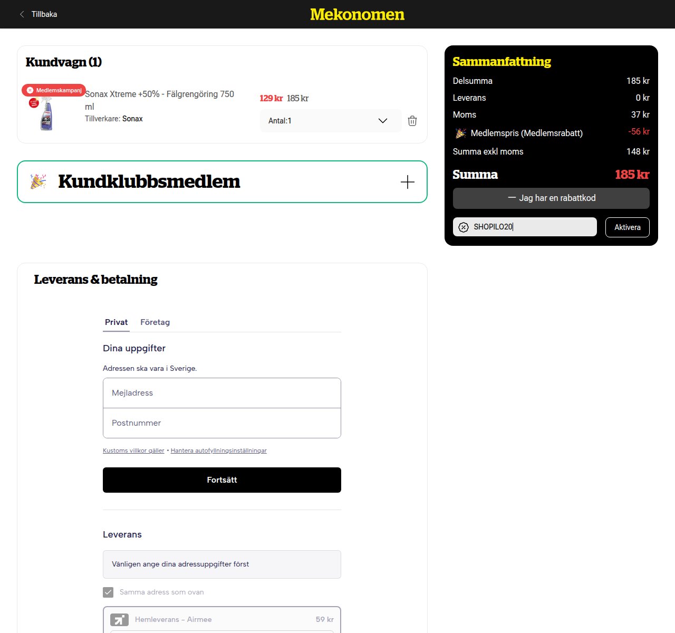The image size is (675, 633).
Task: Click the 'Kundvagn (1)' heading
Action: pos(64,62)
